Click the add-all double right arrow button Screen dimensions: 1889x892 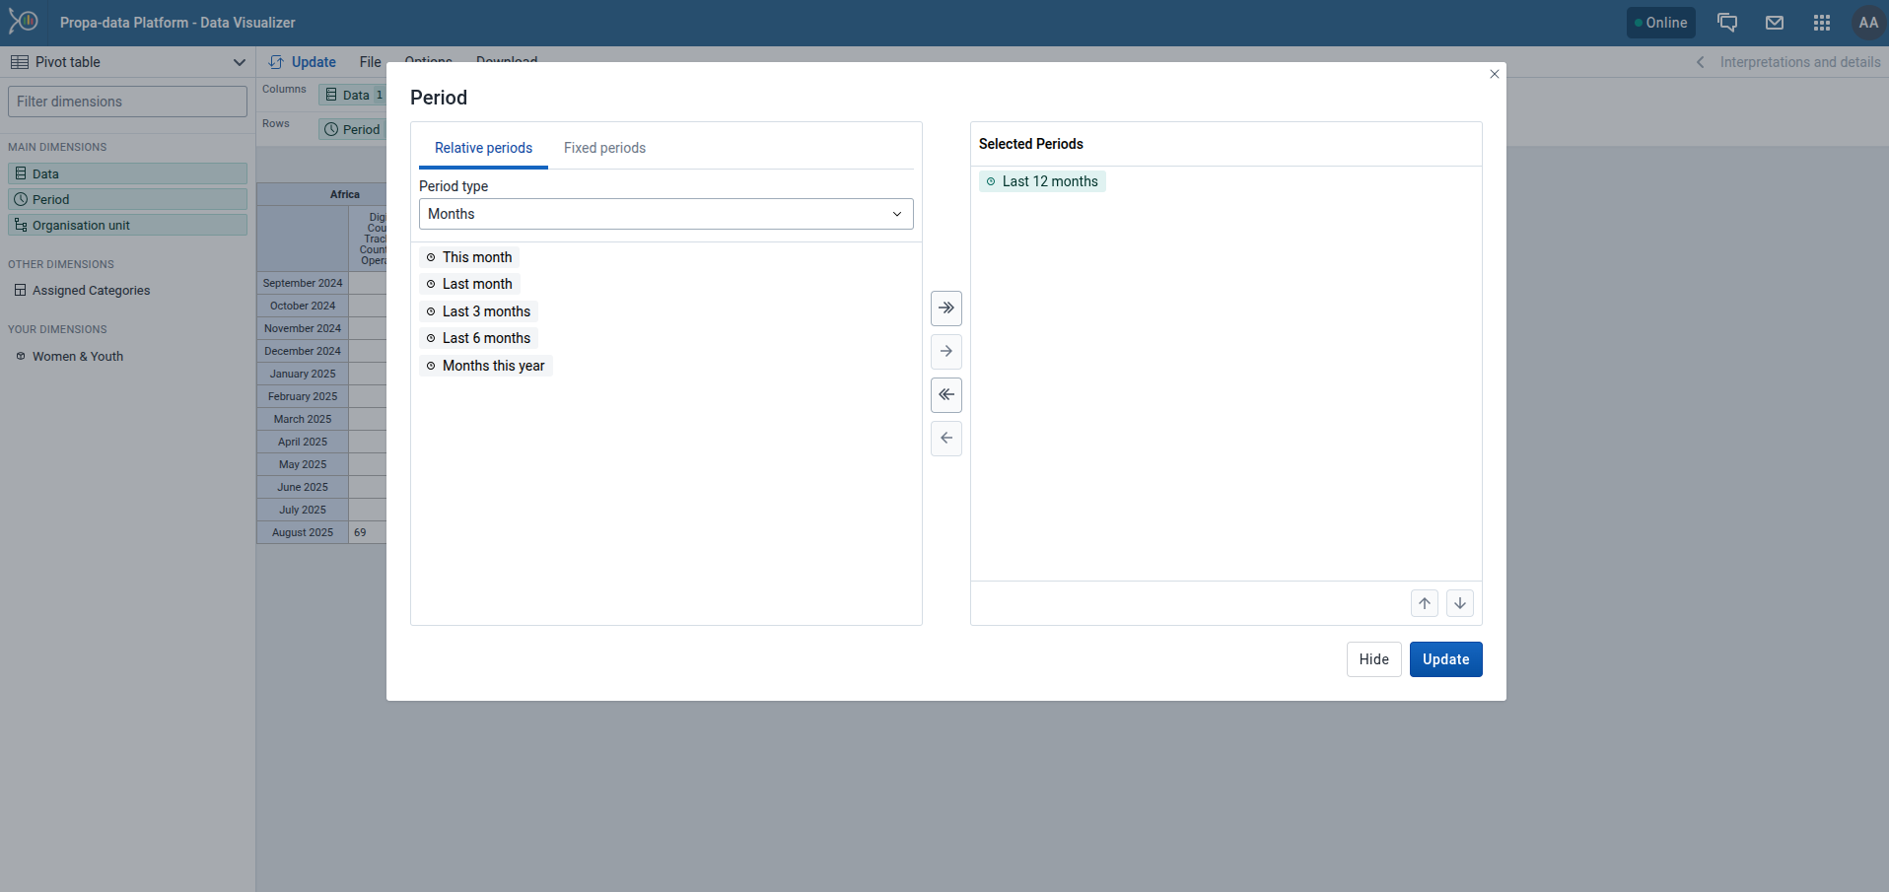[x=945, y=309]
